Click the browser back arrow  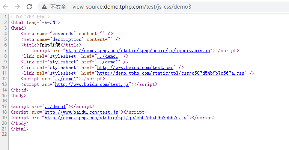[x=5, y=7]
